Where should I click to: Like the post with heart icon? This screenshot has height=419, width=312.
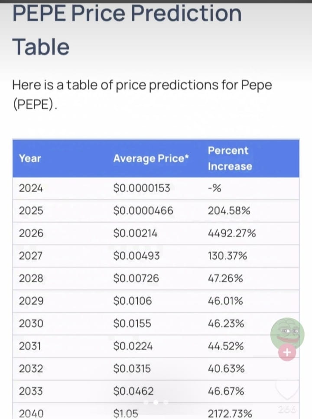287,389
